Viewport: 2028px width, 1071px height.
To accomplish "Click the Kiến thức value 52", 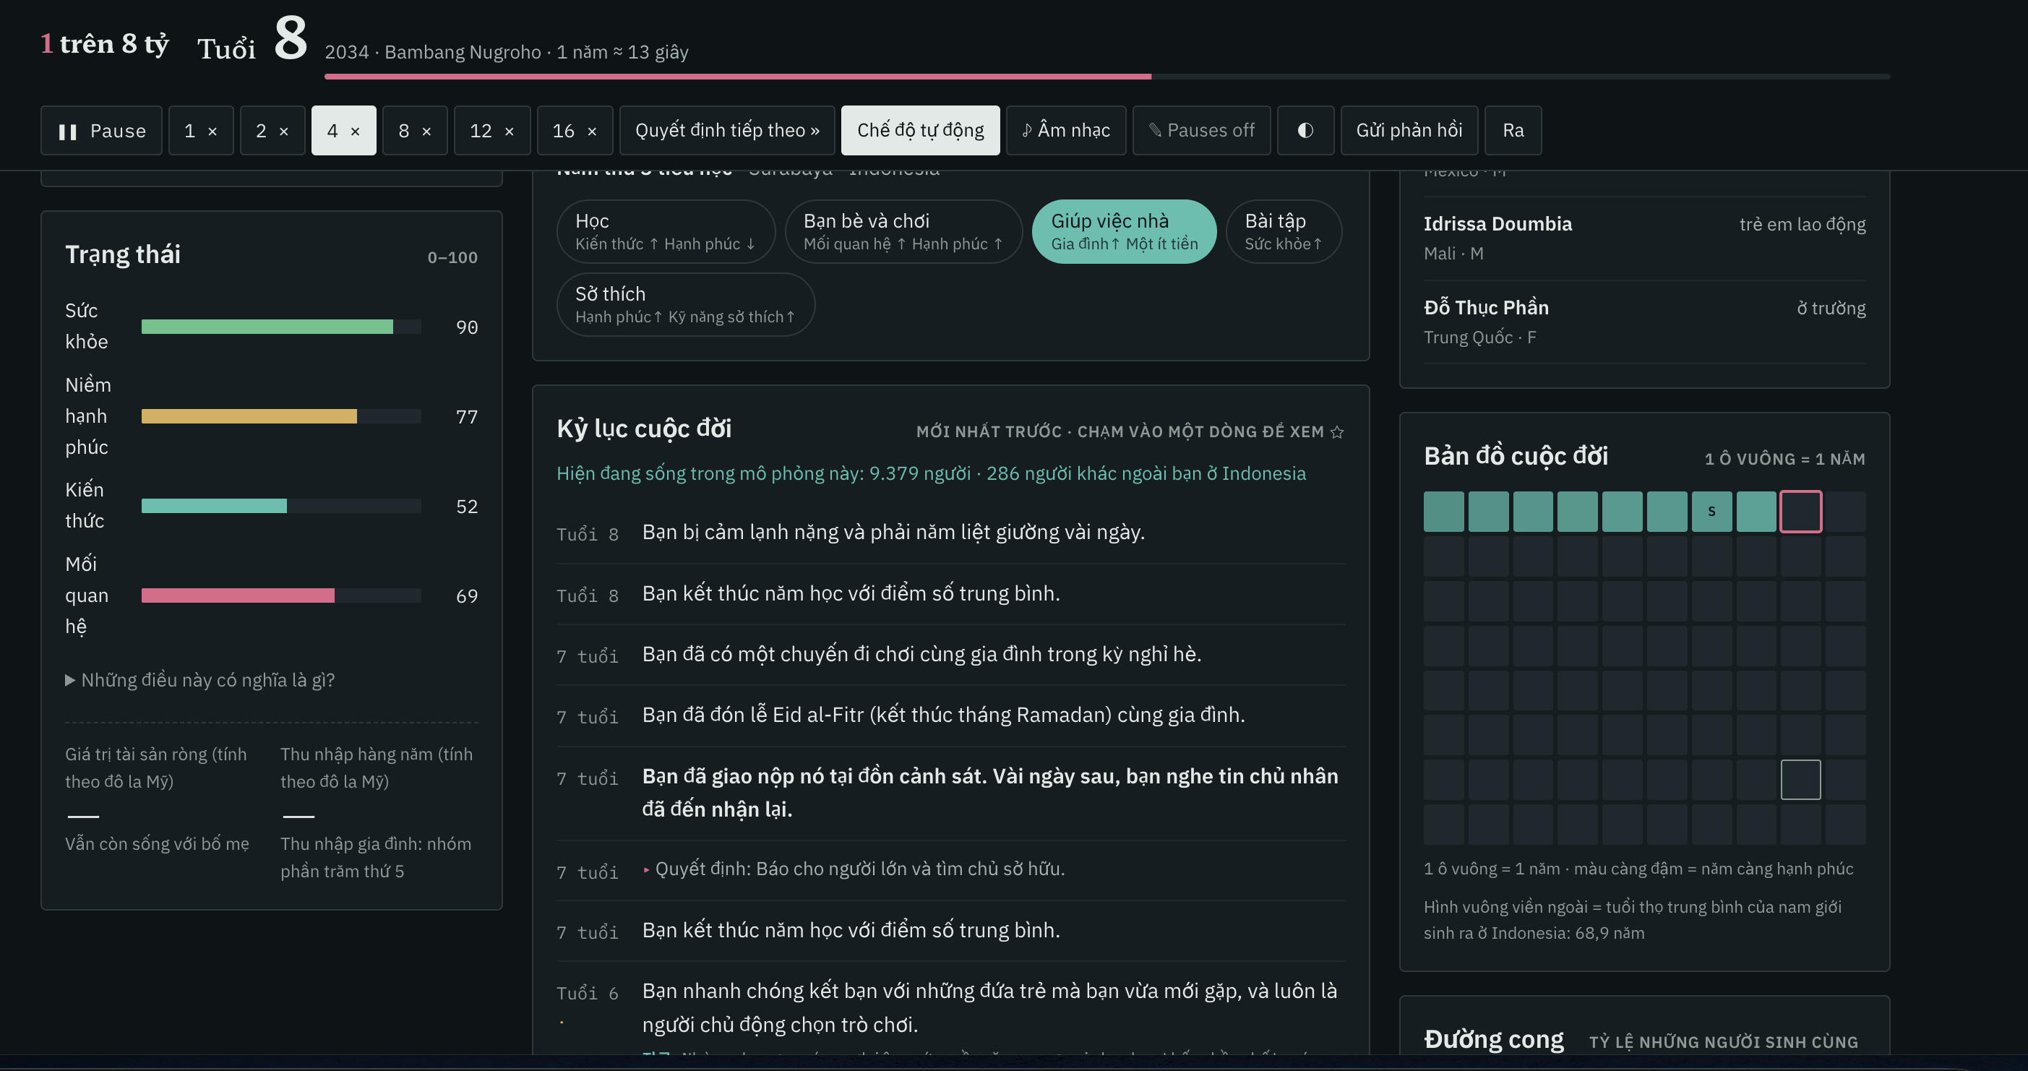I will [x=467, y=507].
